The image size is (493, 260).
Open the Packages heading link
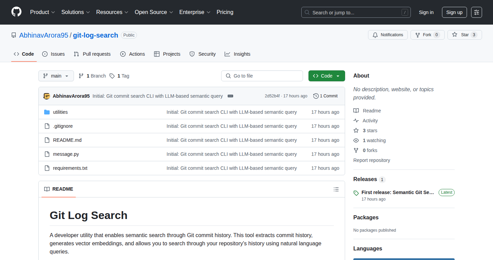click(366, 217)
